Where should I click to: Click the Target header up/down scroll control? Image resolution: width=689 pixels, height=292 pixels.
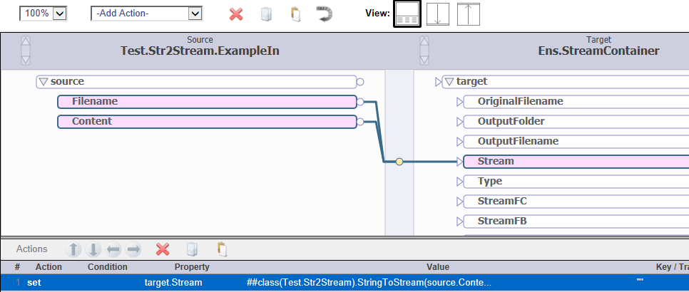click(x=424, y=51)
